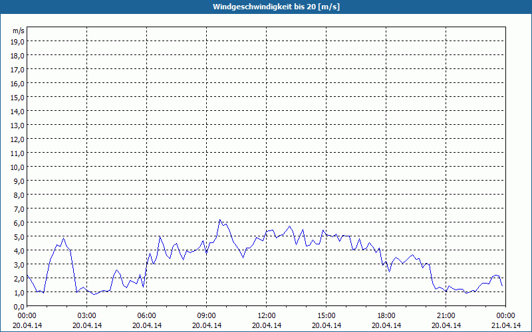Click the chart title Windgeschwindigkeit bis 20 [m/s]
Viewport: 532px width, 332px height.
click(x=276, y=7)
